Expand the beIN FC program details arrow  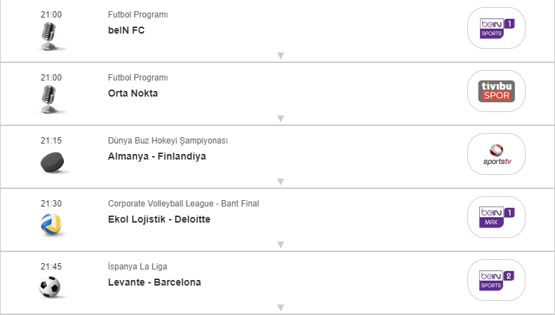pos(280,56)
